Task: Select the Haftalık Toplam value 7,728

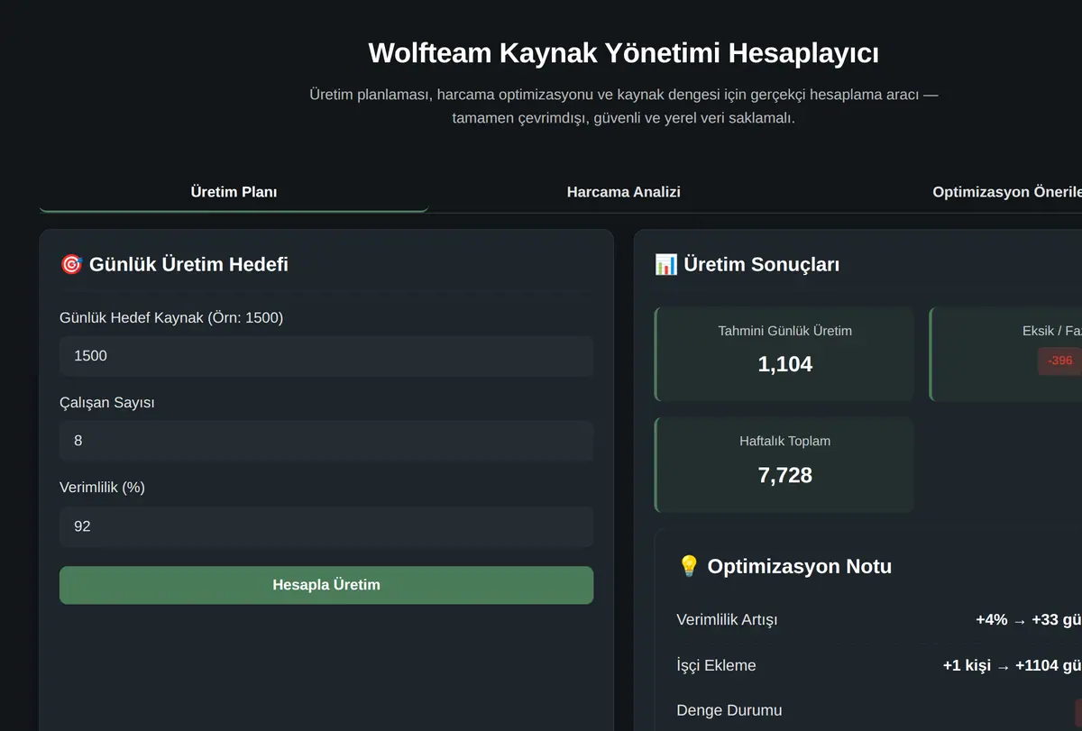Action: (x=785, y=475)
